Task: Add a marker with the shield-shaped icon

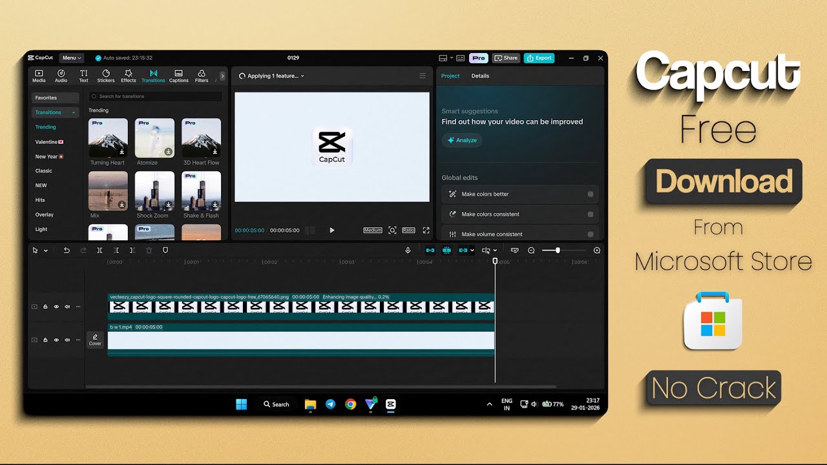Action: [x=165, y=251]
